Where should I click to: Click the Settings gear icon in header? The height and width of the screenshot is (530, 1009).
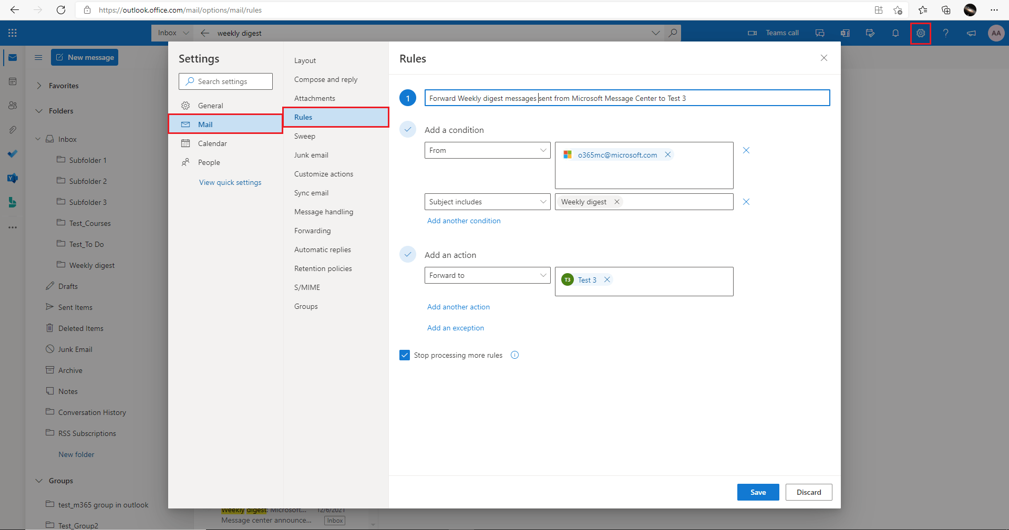pos(921,33)
